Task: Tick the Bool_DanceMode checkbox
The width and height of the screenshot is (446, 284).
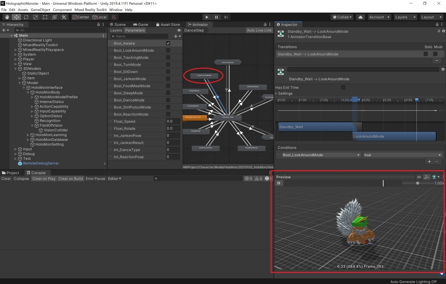Action: click(168, 100)
